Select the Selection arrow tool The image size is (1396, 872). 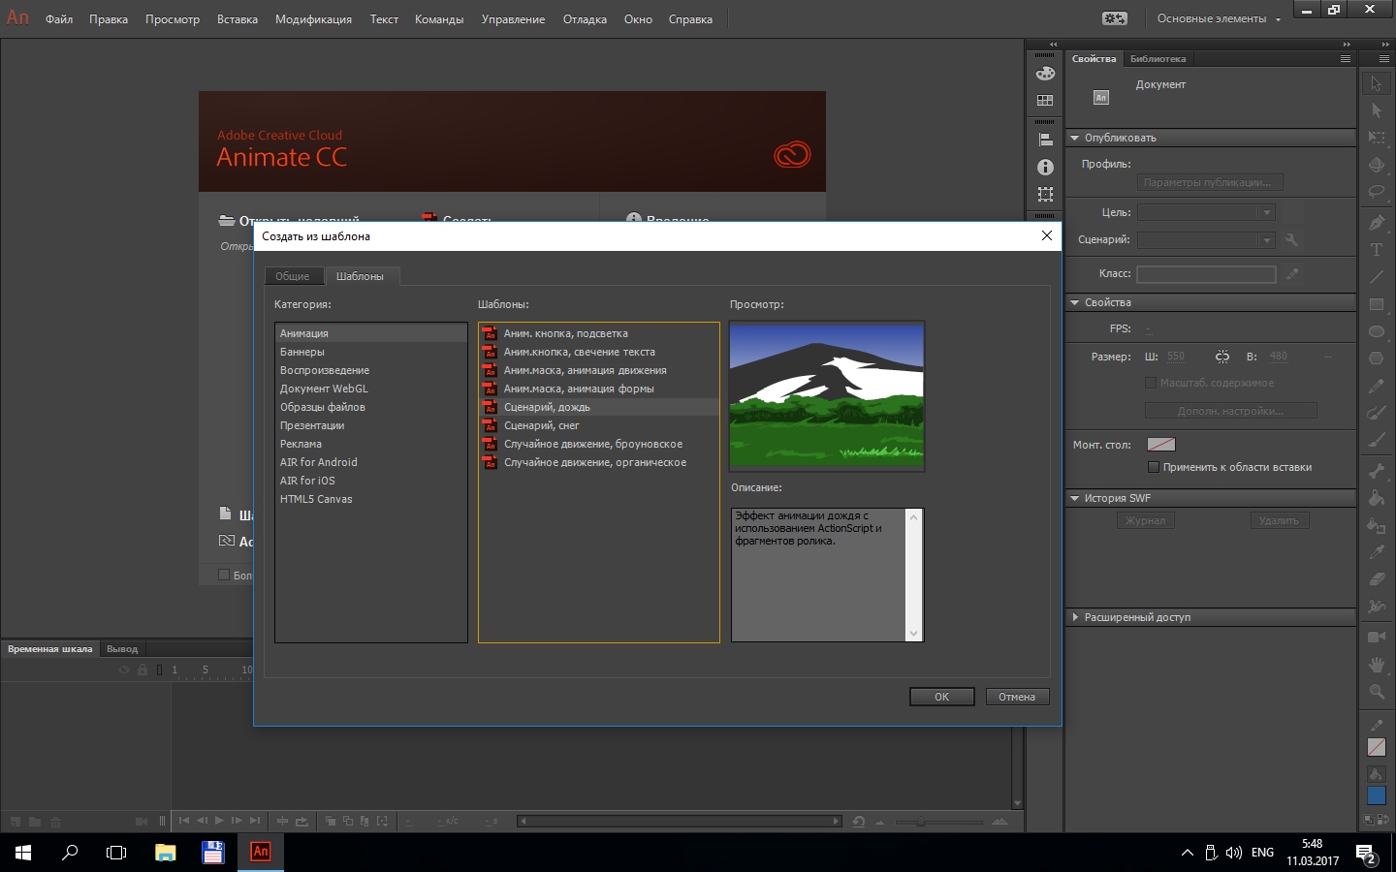click(1376, 83)
